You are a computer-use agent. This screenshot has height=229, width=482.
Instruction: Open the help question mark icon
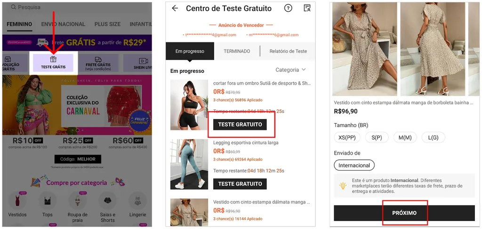288,8
